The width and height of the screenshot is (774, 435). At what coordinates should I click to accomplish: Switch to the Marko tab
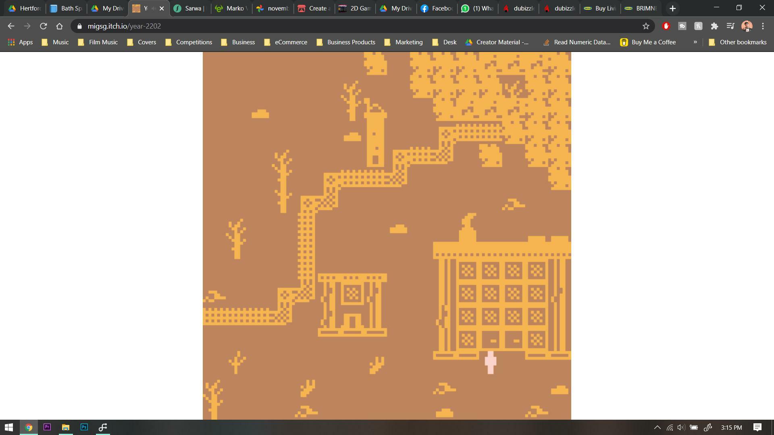[x=232, y=8]
